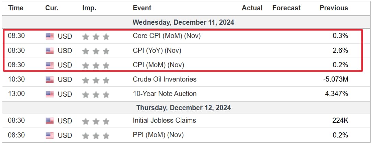The height and width of the screenshot is (144, 372).
Task: Click the US flag in Initial Jobless Claims row
Action: (50, 121)
